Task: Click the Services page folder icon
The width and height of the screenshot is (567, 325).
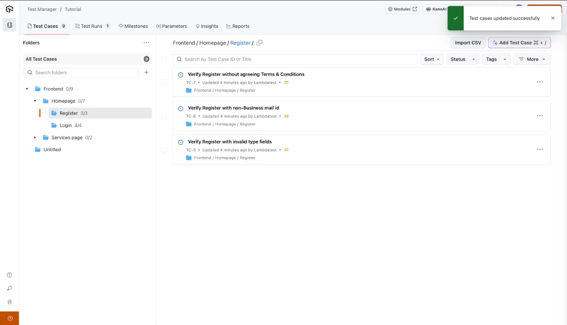Action: pyautogui.click(x=46, y=138)
